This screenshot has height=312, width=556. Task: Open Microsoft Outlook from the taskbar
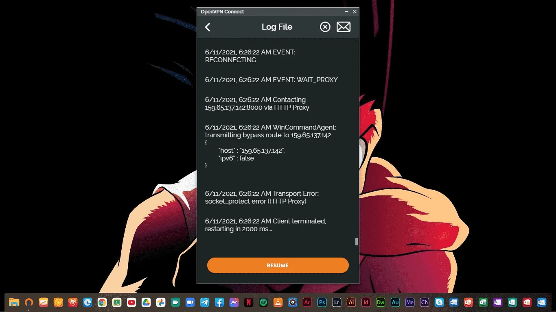542,302
